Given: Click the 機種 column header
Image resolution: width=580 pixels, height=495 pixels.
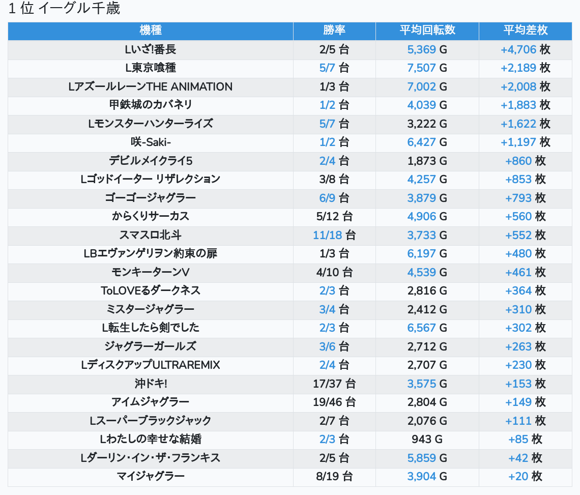Looking at the screenshot, I should pyautogui.click(x=151, y=31).
